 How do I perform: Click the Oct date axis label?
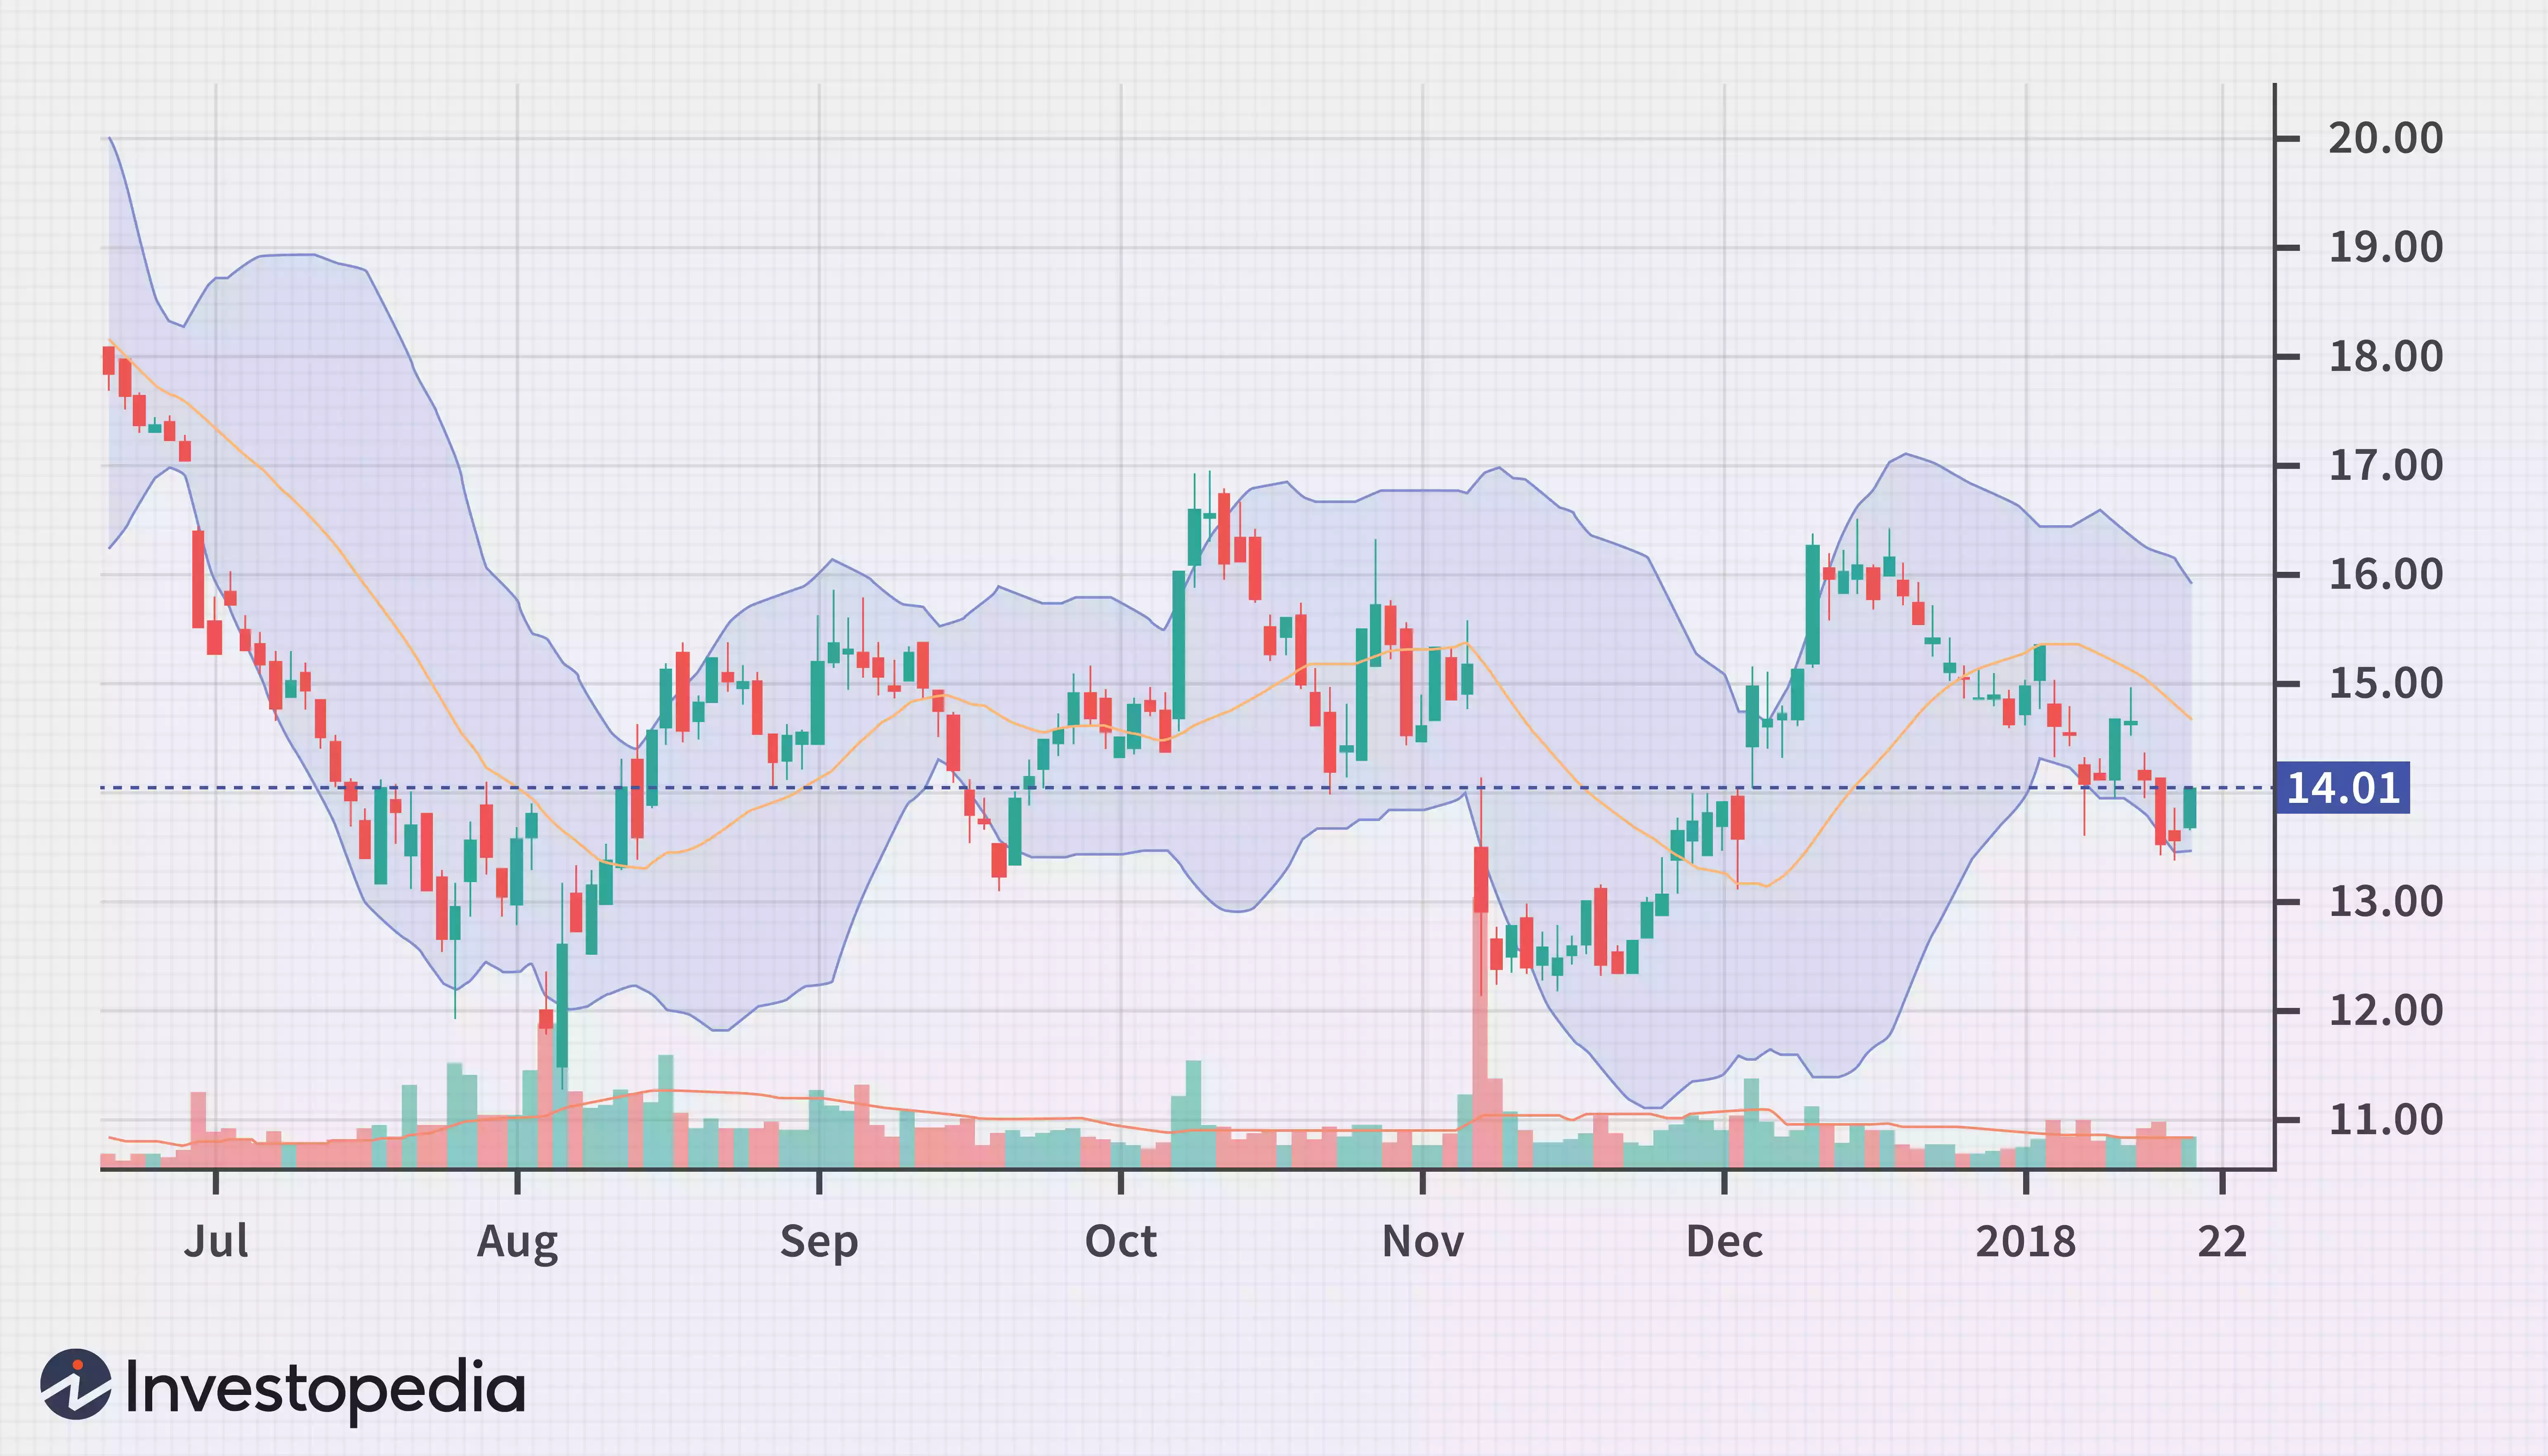[1121, 1241]
